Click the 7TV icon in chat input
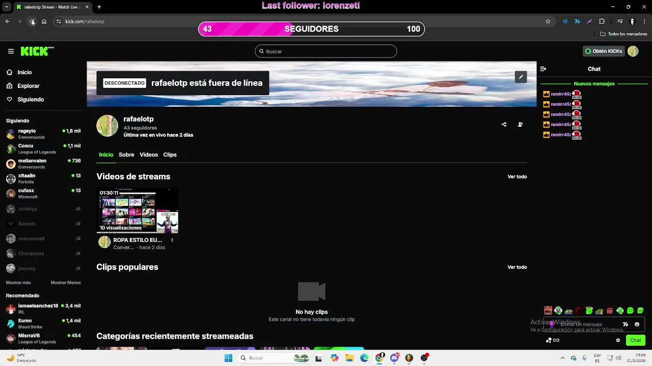Screen dimensions: 652x366 (x=626, y=324)
